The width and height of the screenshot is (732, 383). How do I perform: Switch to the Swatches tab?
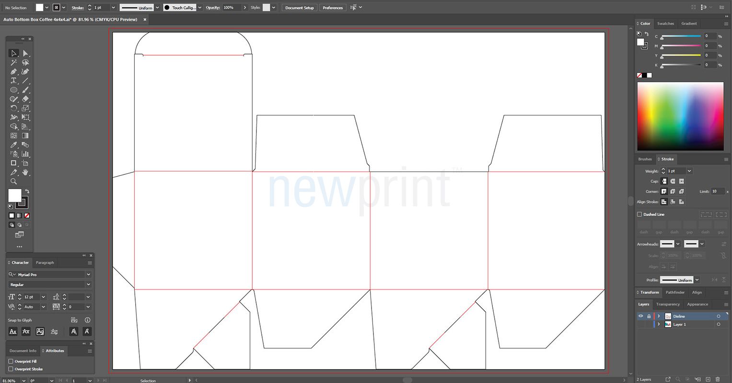665,23
